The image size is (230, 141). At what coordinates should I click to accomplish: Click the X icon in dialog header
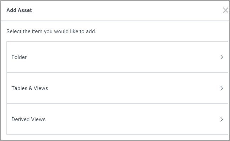point(225,10)
